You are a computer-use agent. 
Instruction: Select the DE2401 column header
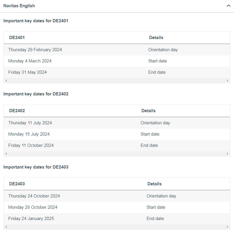click(17, 38)
